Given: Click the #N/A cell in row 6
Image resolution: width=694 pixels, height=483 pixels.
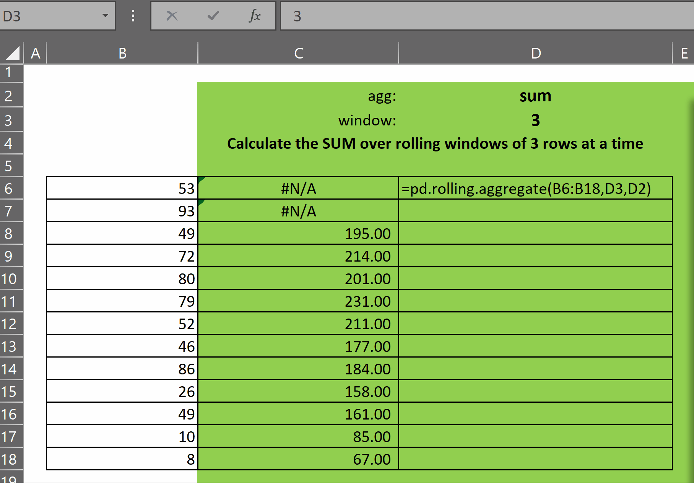Looking at the screenshot, I should (298, 188).
